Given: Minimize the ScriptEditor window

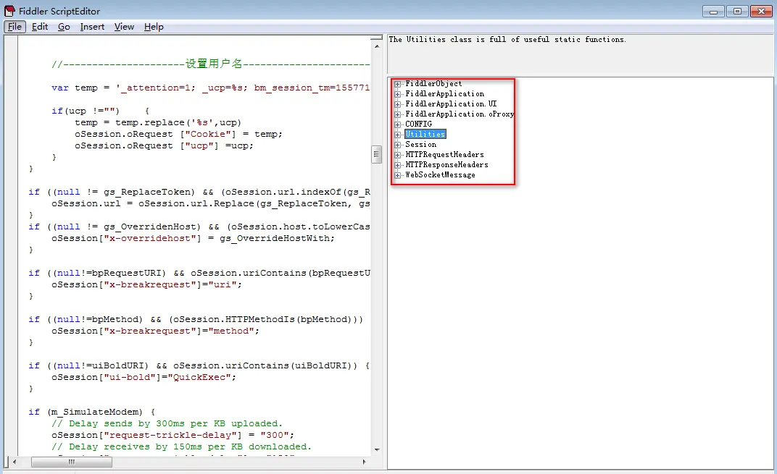Looking at the screenshot, I should 713,12.
